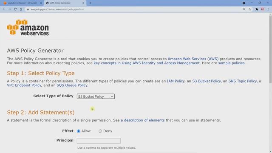Close the AWS Policy Generator tab

point(83,3)
